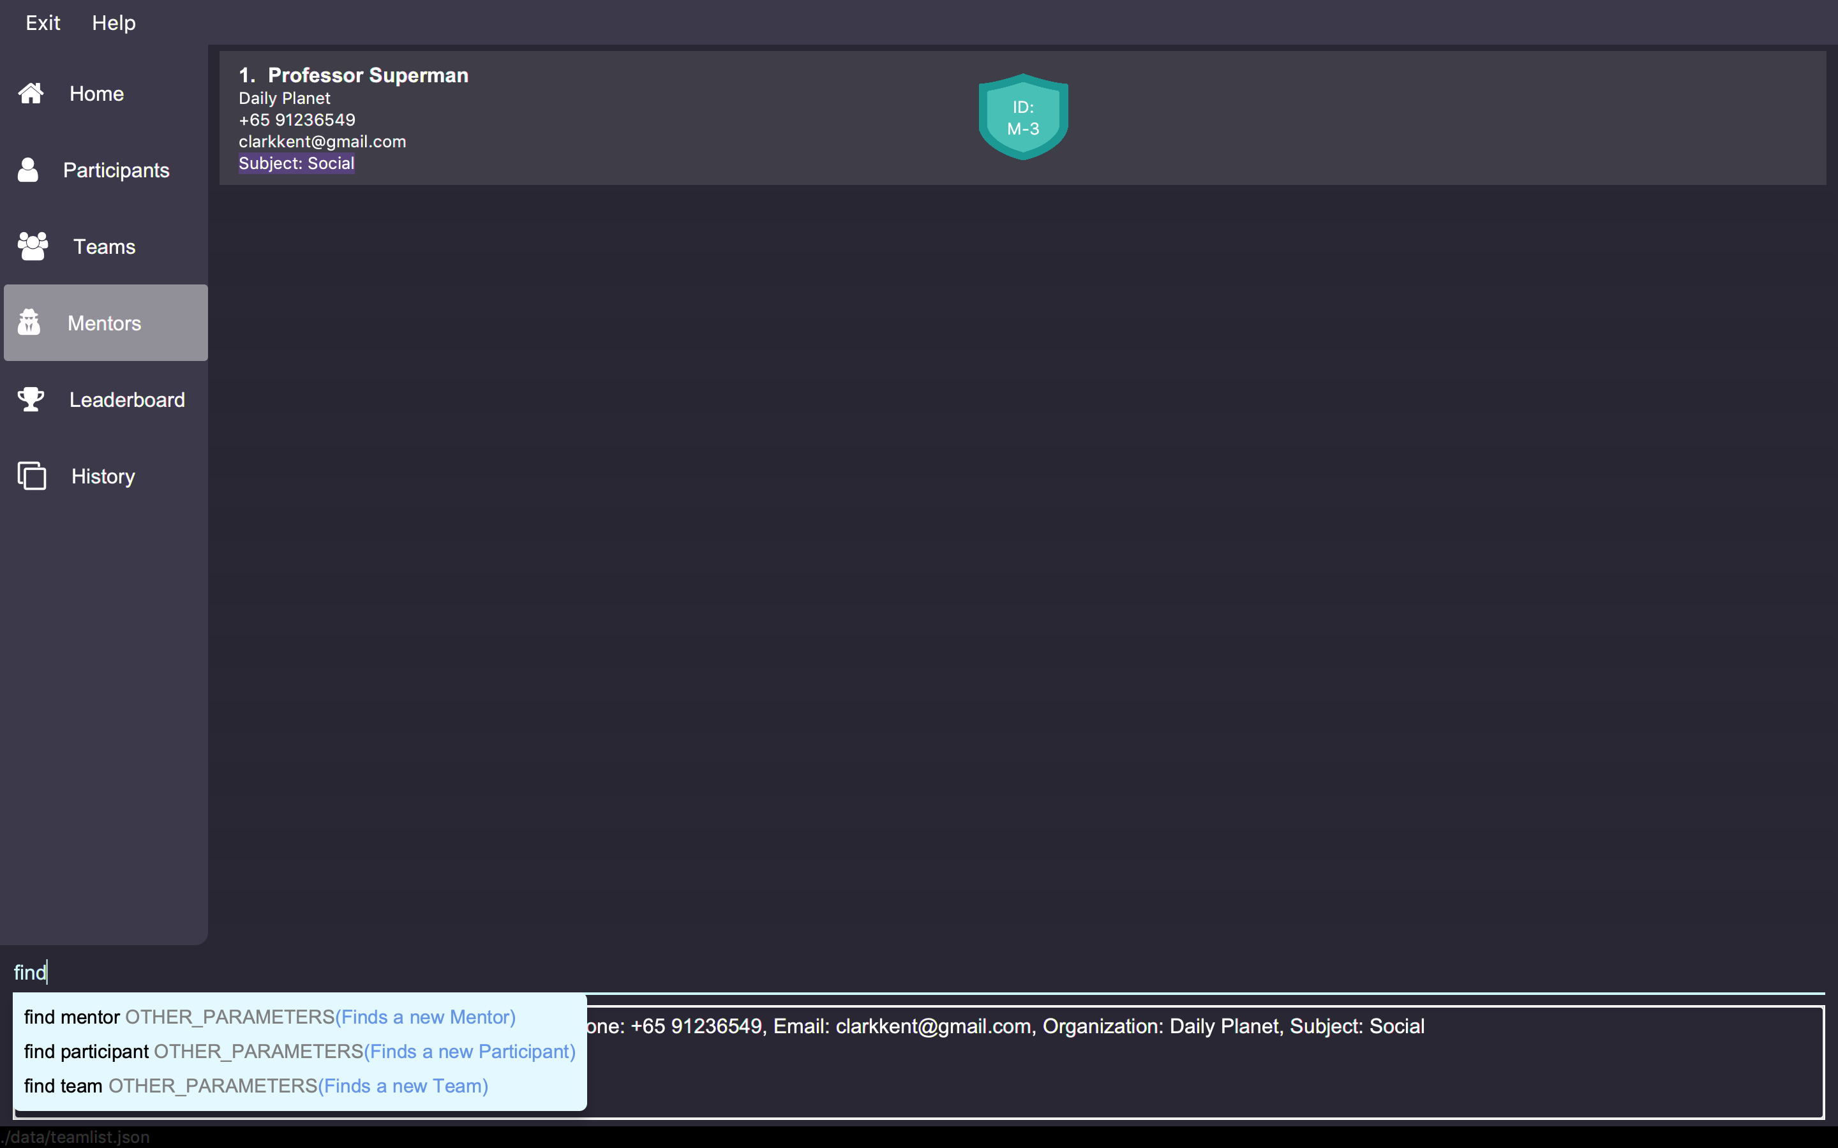The height and width of the screenshot is (1148, 1838).
Task: Click the email clarkkent@gmail.com
Action: click(x=322, y=142)
